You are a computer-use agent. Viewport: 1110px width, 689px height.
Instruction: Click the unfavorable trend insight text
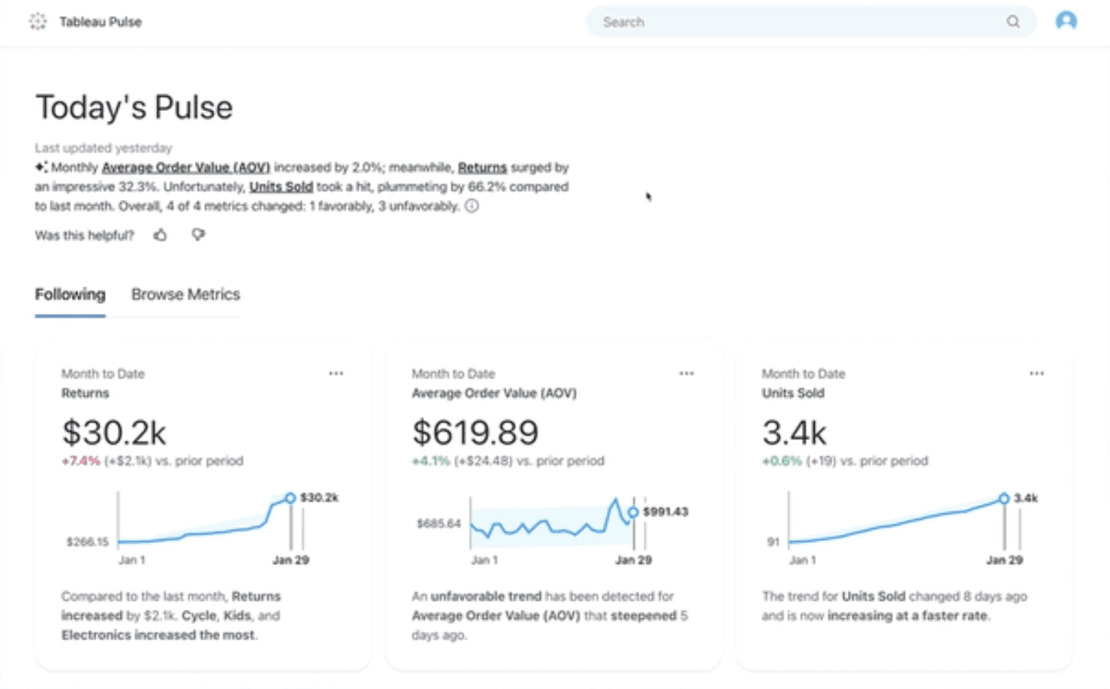click(x=550, y=616)
